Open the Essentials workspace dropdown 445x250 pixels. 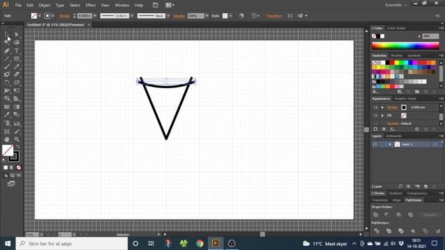(x=396, y=5)
